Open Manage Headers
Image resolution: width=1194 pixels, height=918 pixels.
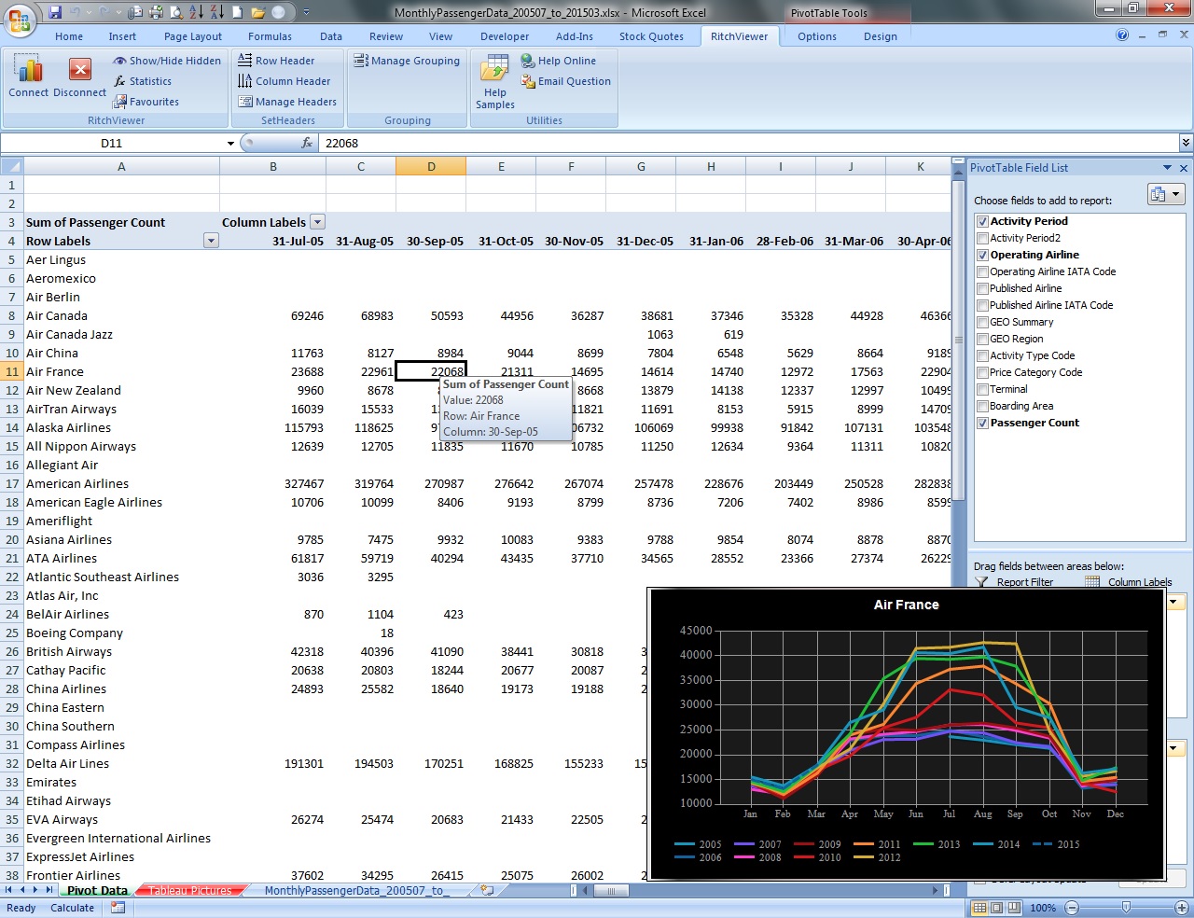(287, 102)
